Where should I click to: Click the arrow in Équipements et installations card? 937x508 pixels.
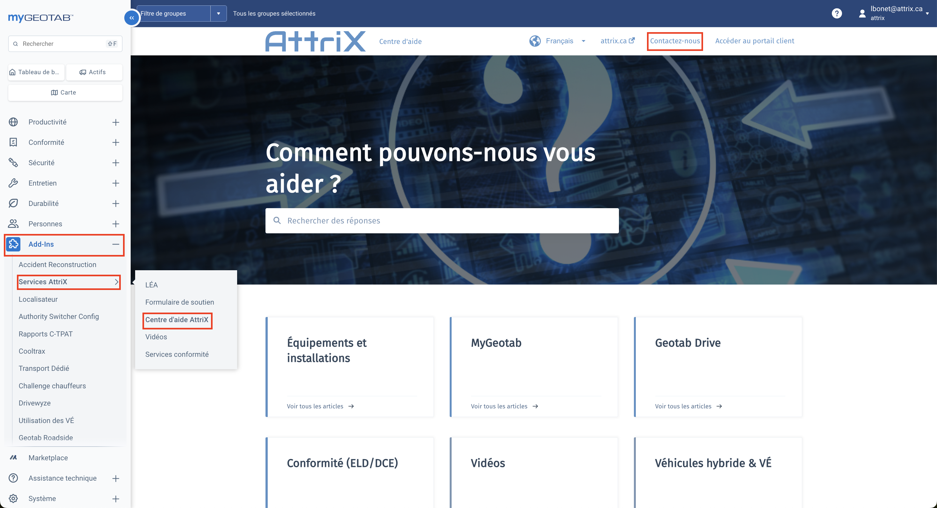(x=351, y=406)
